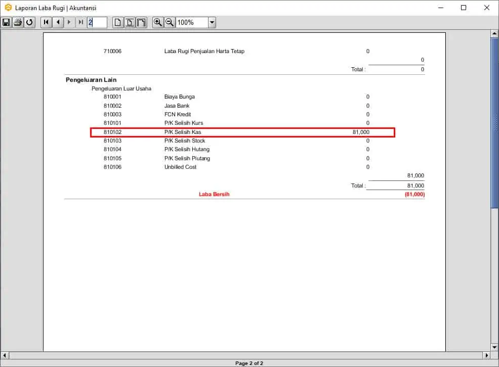Screen dimensions: 499x367
Task: Click the 'P/K Selisih Stock' label
Action: (x=185, y=141)
